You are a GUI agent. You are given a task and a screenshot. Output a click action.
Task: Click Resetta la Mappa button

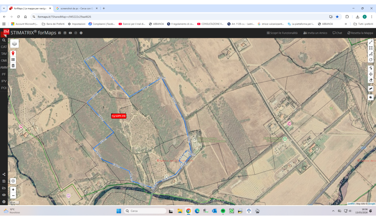(x=360, y=33)
